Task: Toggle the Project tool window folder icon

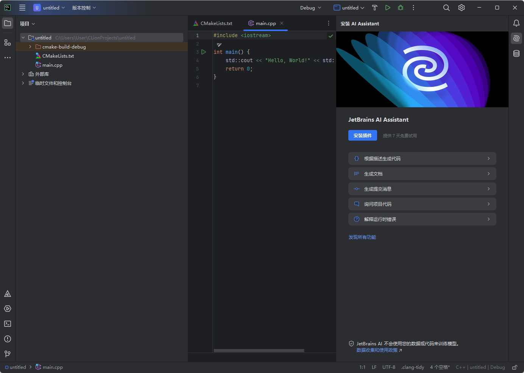Action: click(8, 23)
